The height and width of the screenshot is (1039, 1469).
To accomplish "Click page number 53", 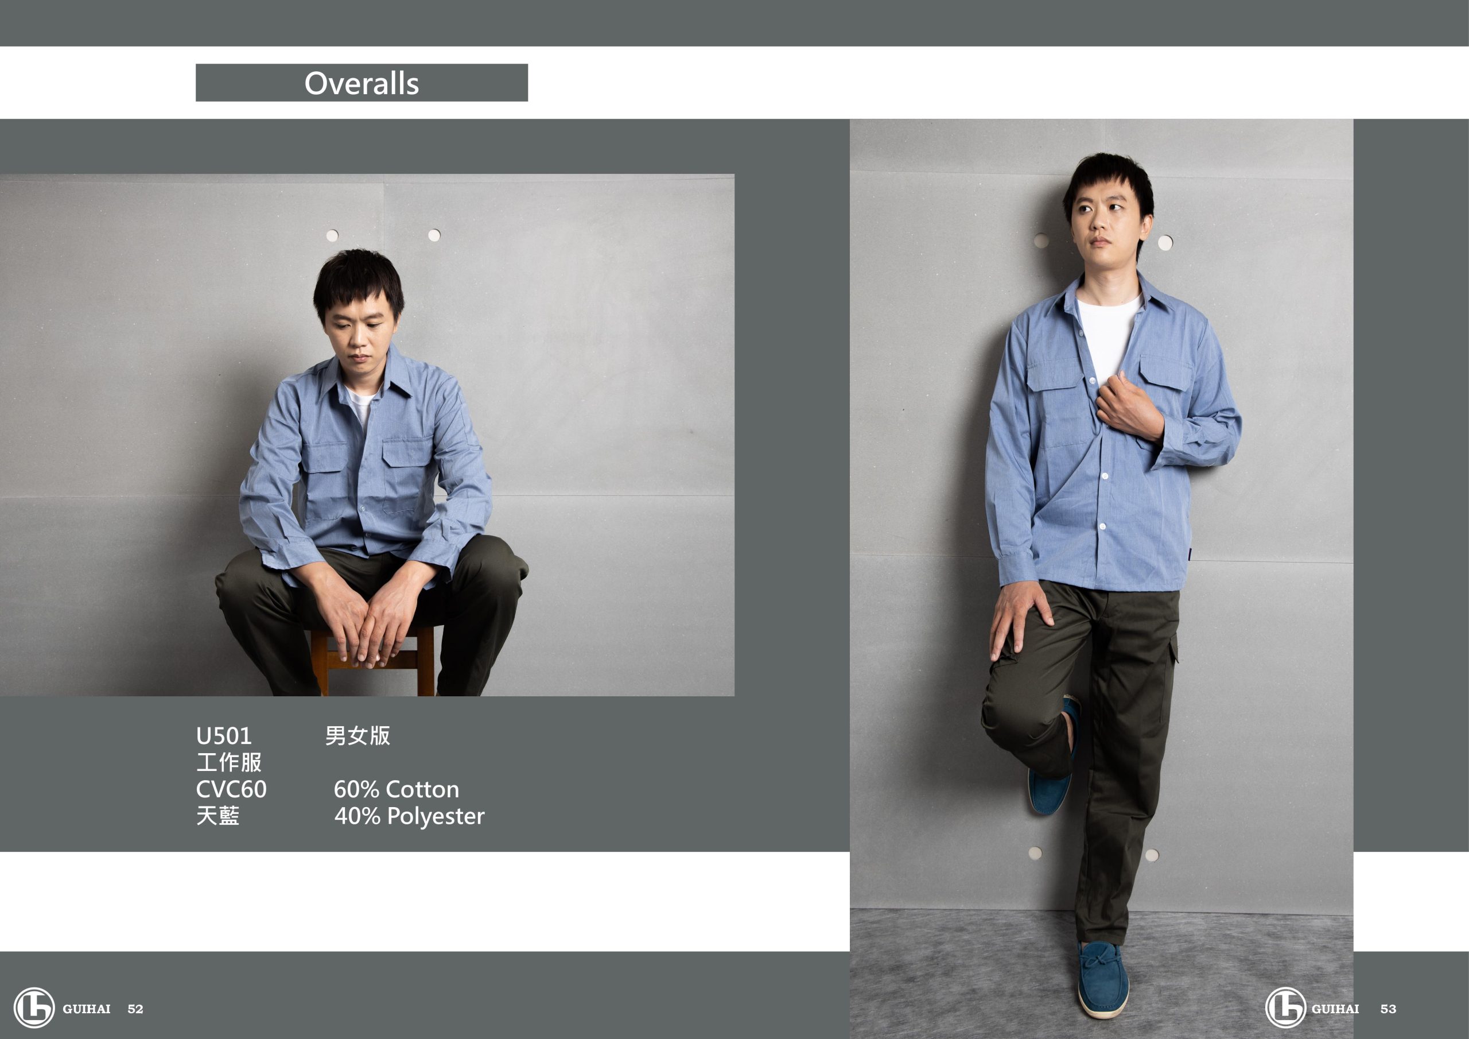I will tap(1388, 1009).
